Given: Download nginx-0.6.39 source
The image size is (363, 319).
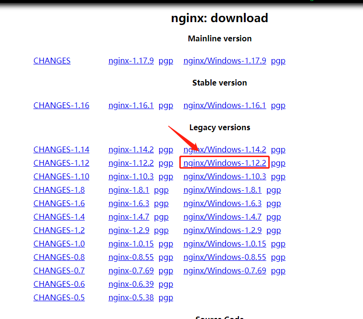Looking at the screenshot, I should pyautogui.click(x=131, y=283).
